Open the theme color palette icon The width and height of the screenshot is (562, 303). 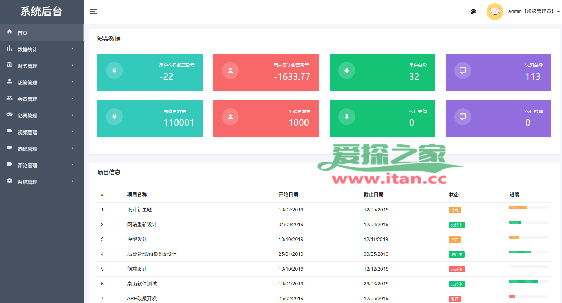473,12
